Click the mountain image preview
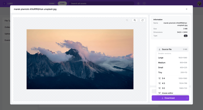The height and width of the screenshot is (110, 203). point(80,59)
